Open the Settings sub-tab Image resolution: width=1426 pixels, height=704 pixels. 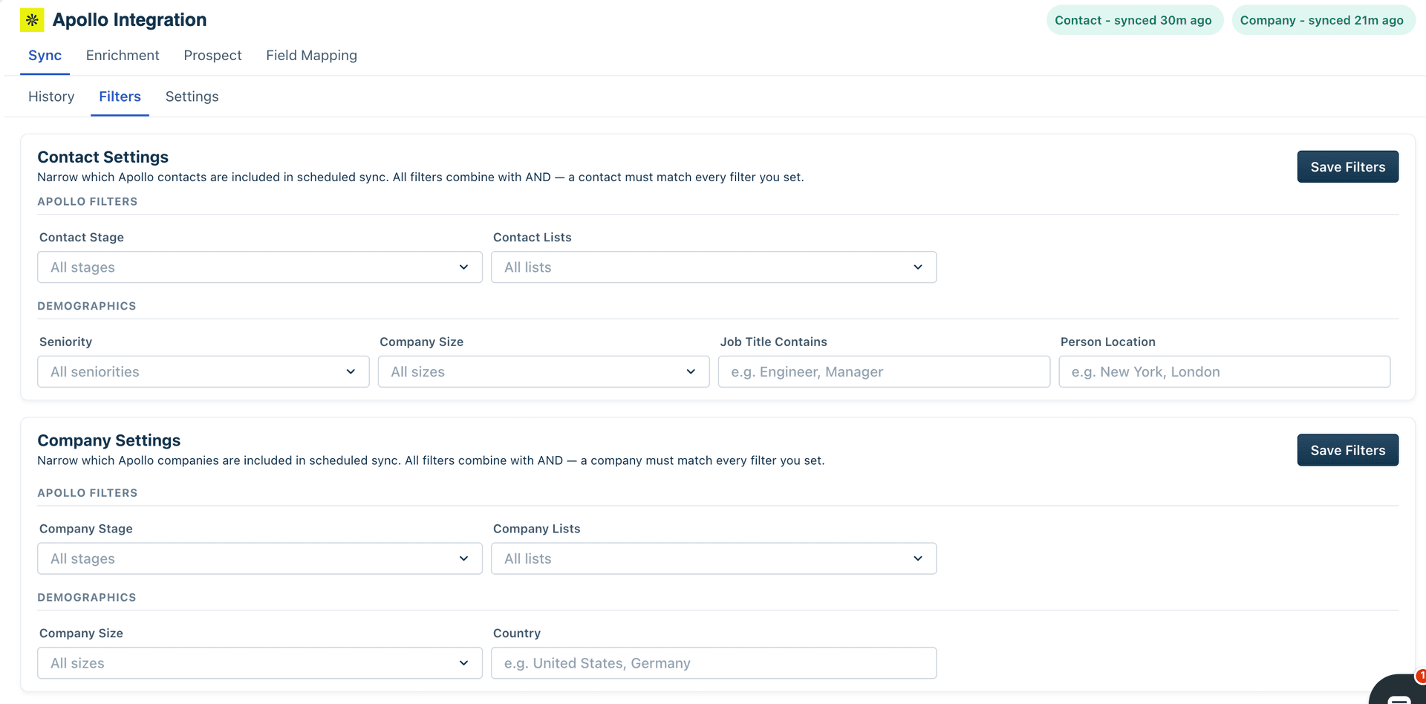point(192,97)
